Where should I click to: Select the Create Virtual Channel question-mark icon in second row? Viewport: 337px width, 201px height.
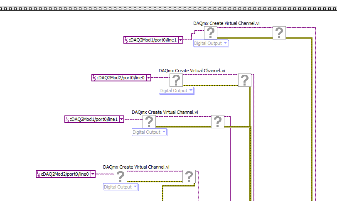(x=176, y=80)
